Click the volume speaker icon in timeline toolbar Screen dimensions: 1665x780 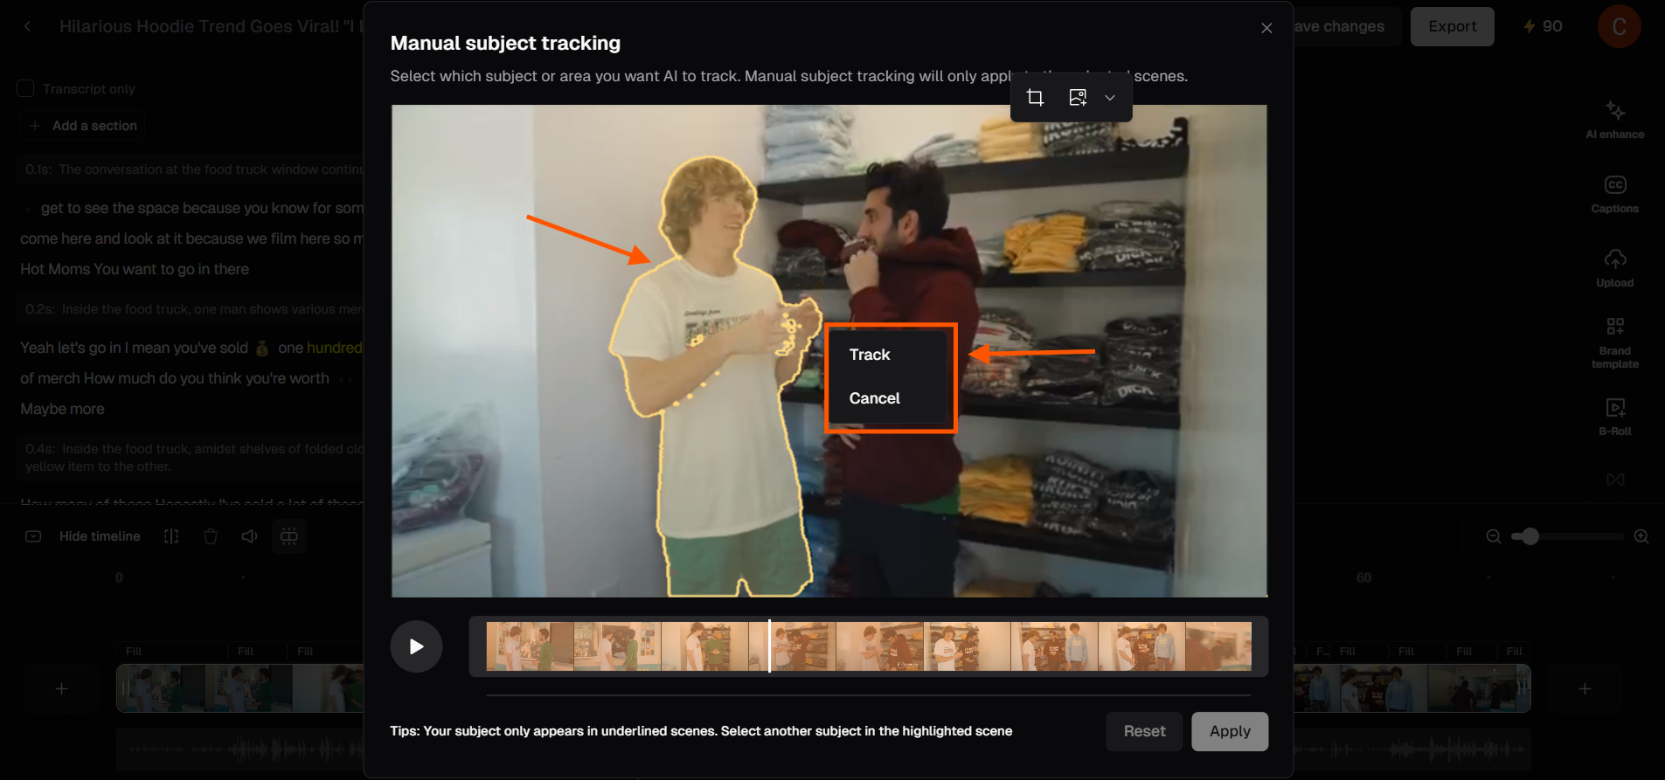[249, 536]
